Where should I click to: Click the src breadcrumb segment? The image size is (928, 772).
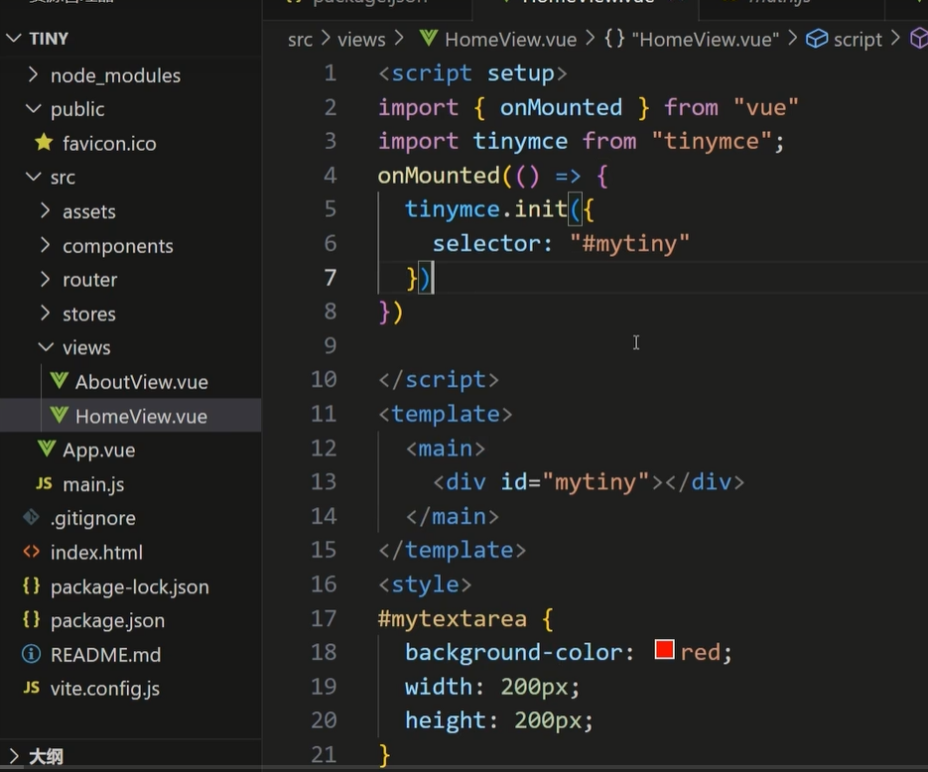tap(300, 40)
